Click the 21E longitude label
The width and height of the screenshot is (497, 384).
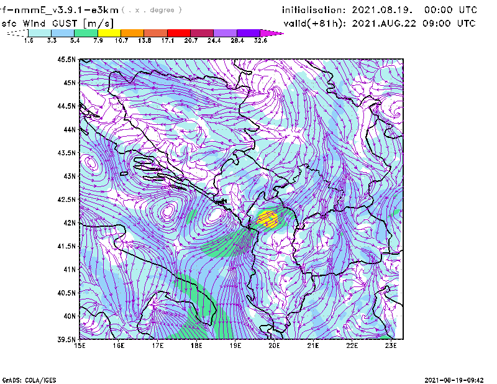click(x=313, y=345)
